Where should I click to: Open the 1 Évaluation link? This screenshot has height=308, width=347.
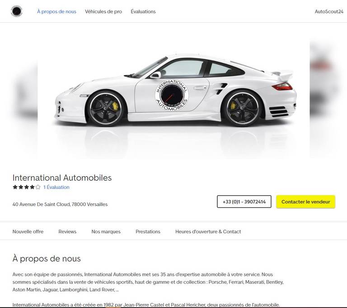pyautogui.click(x=56, y=187)
